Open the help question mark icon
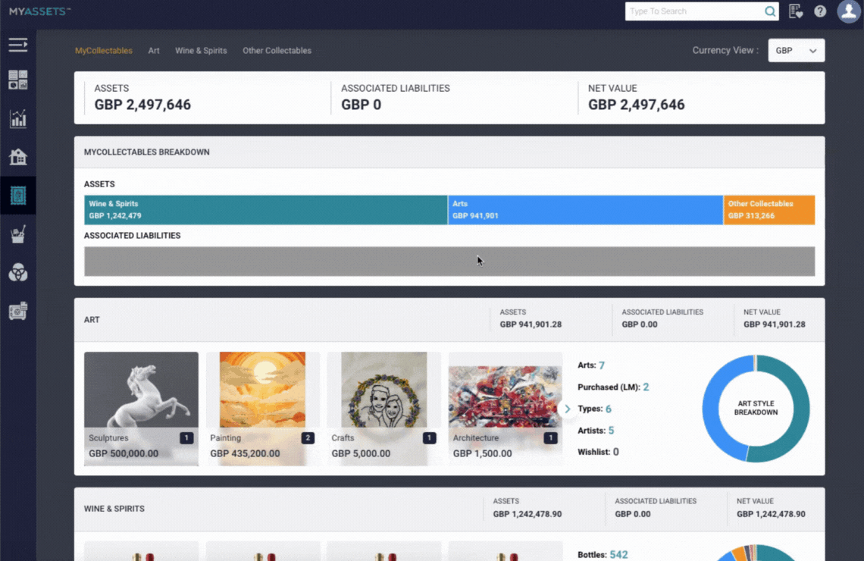 click(820, 11)
